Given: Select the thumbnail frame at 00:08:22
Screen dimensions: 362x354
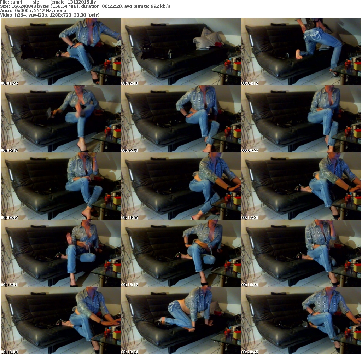Looking at the screenshot, I should tap(301, 119).
